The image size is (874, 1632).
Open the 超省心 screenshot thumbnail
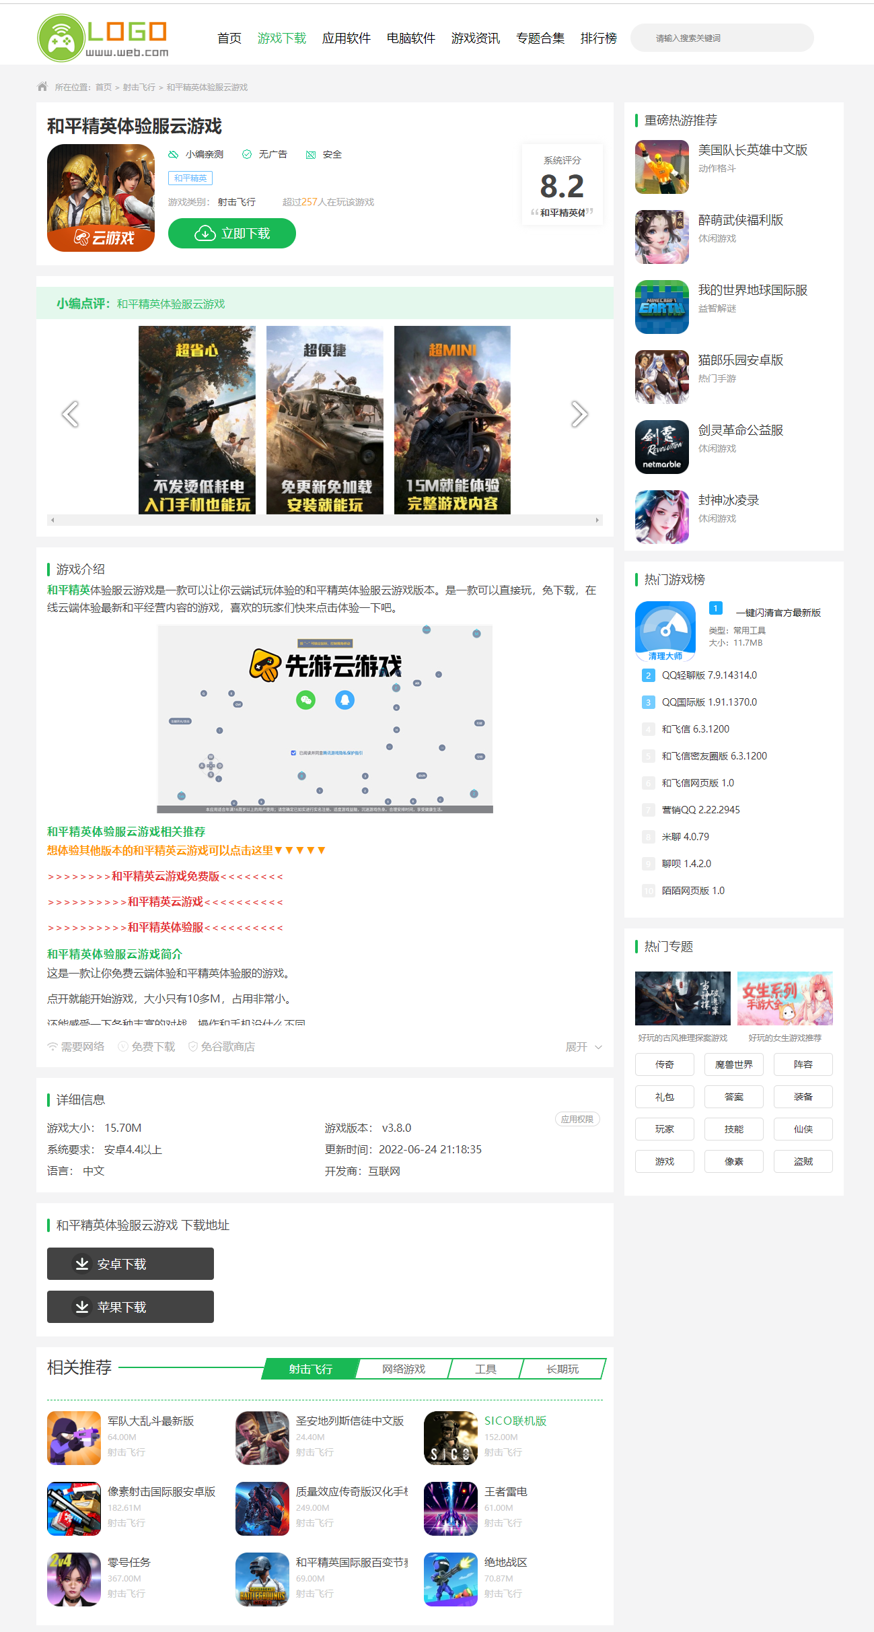(x=197, y=420)
